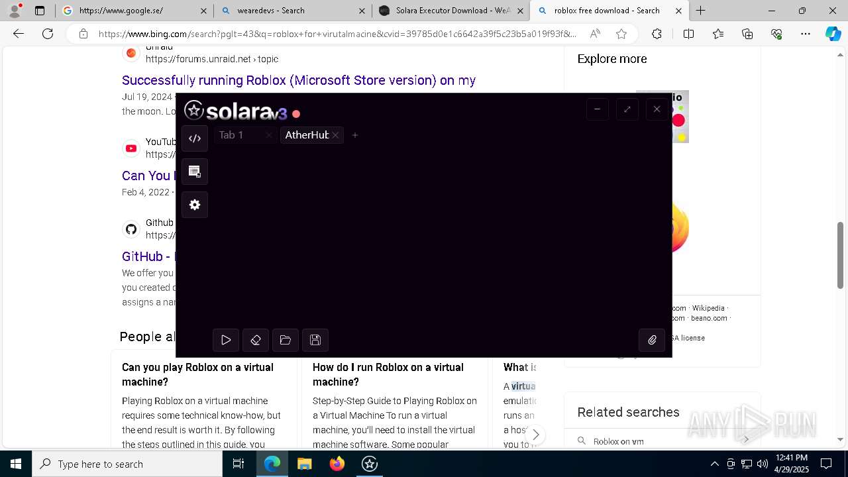The width and height of the screenshot is (848, 477).
Task: Click the Edge read aloud icon
Action: [x=595, y=34]
